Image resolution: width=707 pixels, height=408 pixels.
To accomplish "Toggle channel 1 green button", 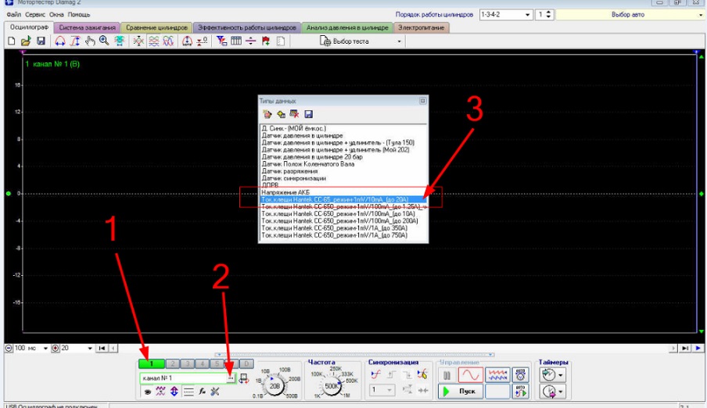I will click(x=152, y=363).
